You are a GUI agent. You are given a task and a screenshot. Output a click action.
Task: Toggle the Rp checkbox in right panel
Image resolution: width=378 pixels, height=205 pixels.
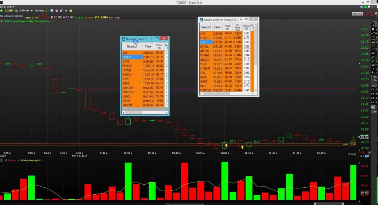pos(373,77)
